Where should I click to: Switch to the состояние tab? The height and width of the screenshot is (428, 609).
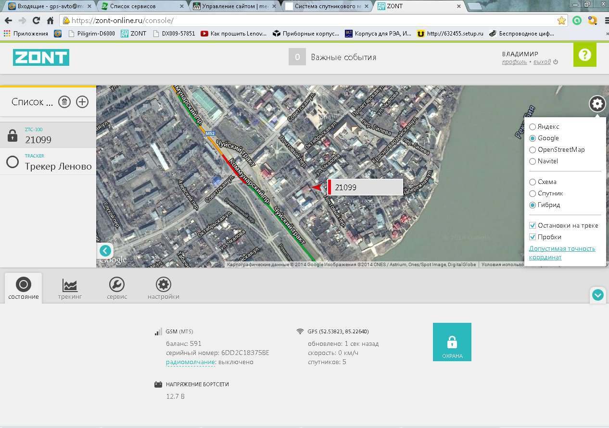pos(23,288)
